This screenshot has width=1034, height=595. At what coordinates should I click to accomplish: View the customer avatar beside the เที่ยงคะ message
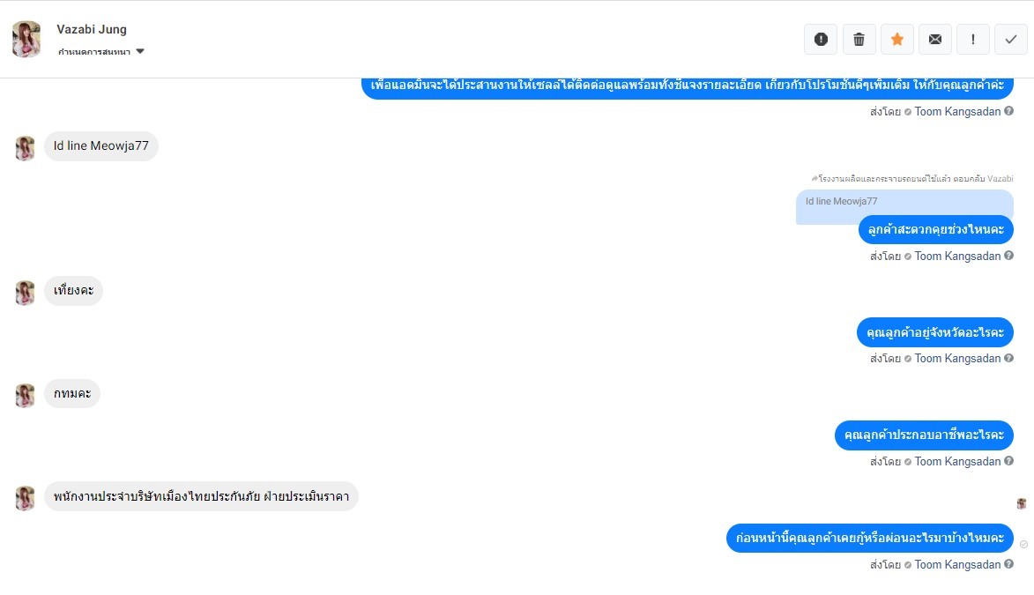25,293
